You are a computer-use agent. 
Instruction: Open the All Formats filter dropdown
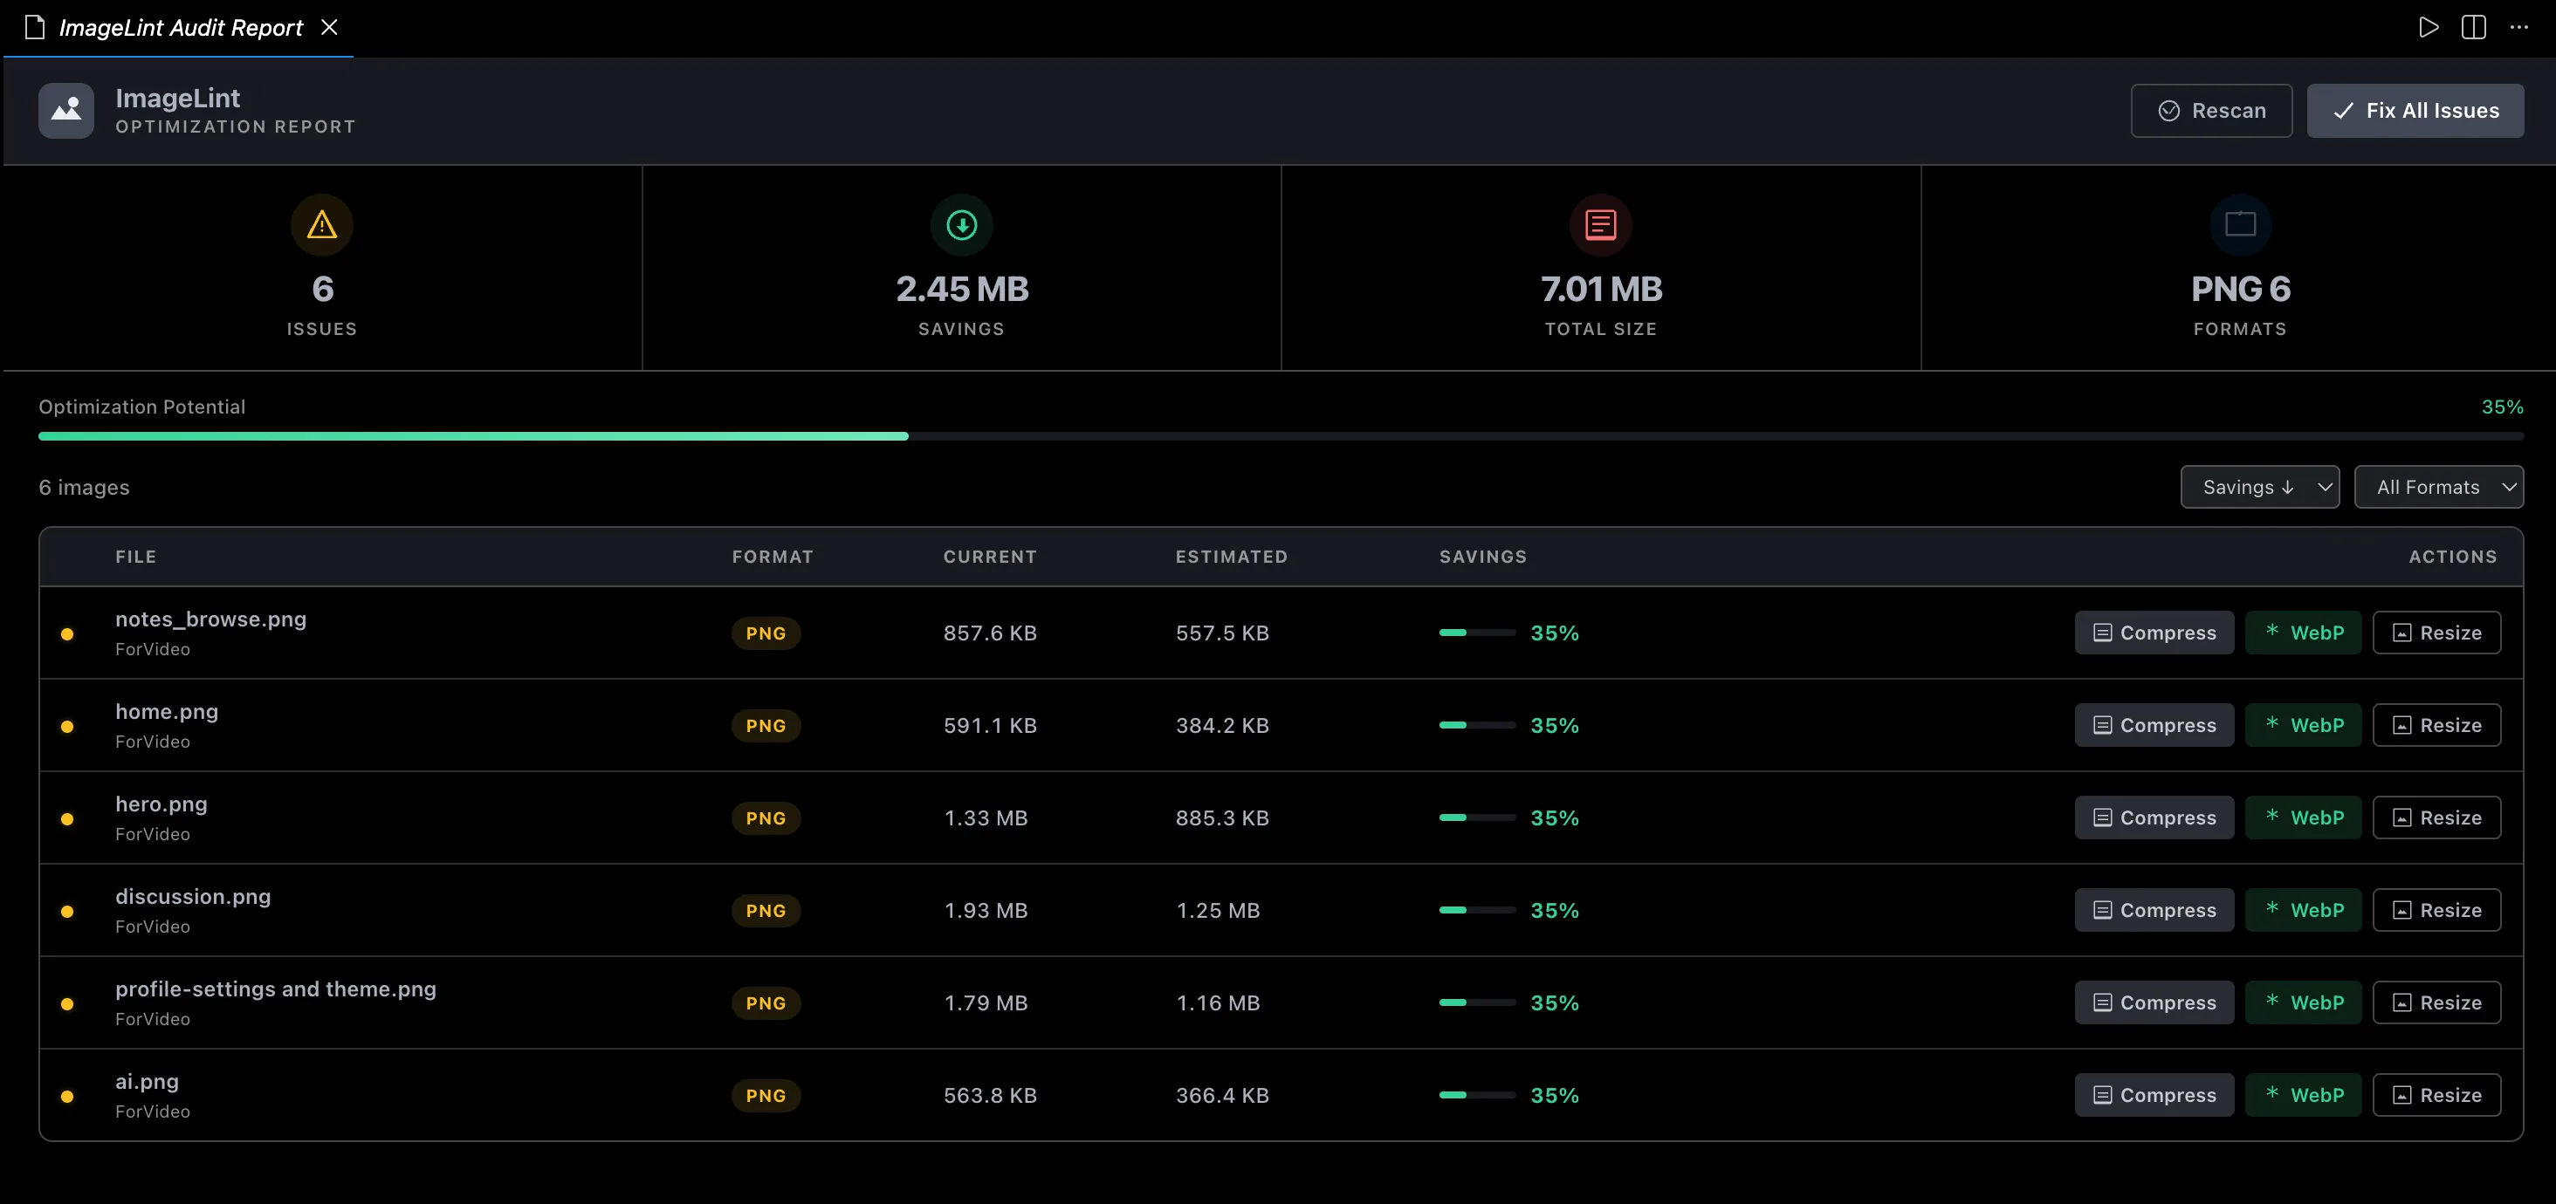[x=2438, y=487]
